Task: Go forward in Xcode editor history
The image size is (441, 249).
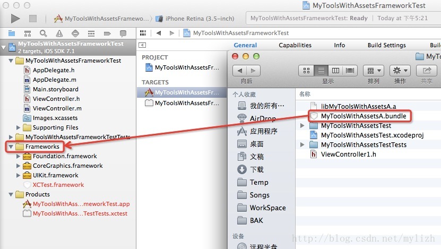Action: (172, 33)
